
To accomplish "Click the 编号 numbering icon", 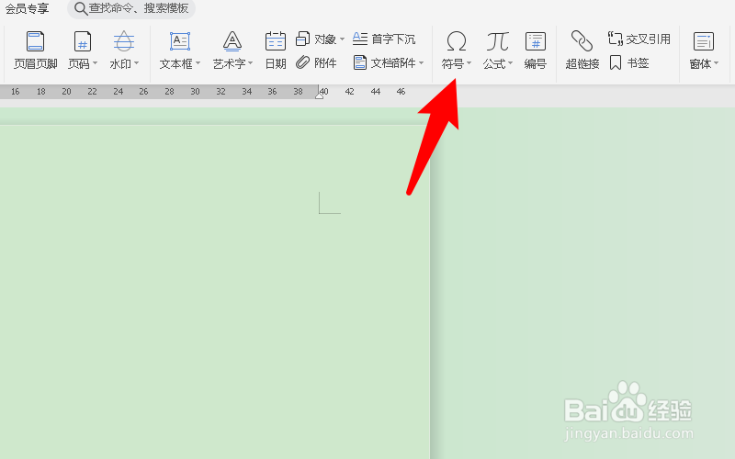I will [x=536, y=41].
